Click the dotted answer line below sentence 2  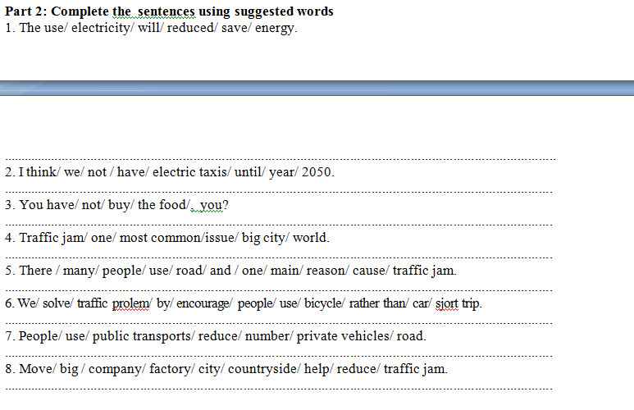[281, 192]
